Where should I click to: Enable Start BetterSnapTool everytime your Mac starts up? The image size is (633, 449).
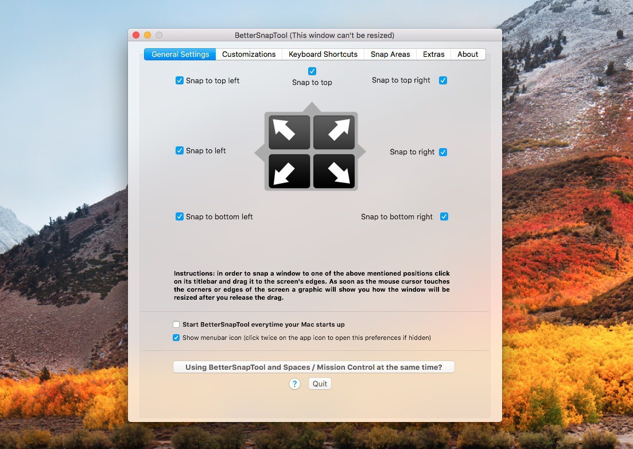click(x=176, y=324)
